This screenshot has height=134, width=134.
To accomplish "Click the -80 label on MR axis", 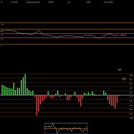I will click(x=131, y=114).
